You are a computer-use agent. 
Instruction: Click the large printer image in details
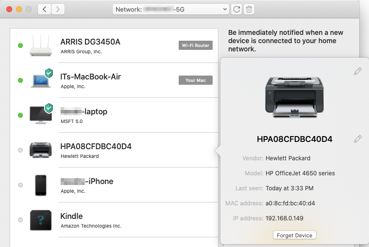[294, 97]
